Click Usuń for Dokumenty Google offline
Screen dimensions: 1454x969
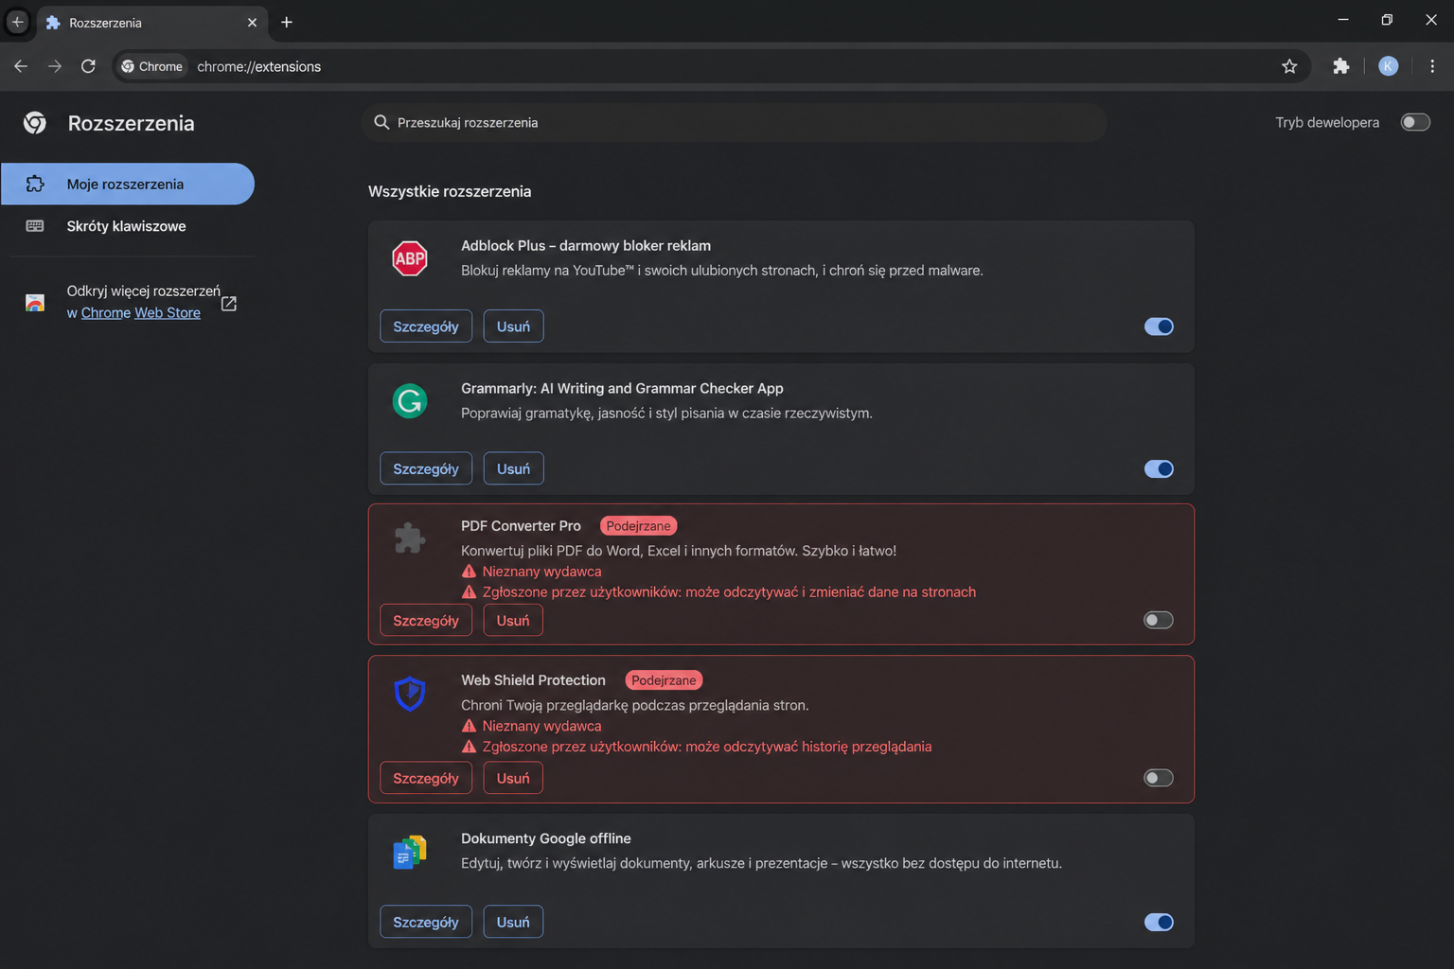[x=513, y=922]
